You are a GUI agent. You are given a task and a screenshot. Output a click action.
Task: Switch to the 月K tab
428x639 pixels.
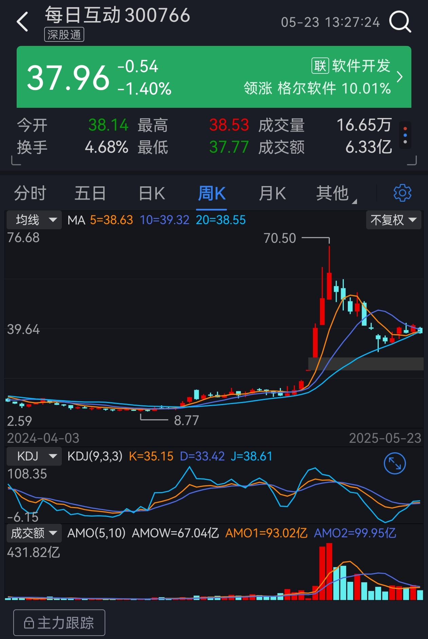(272, 194)
